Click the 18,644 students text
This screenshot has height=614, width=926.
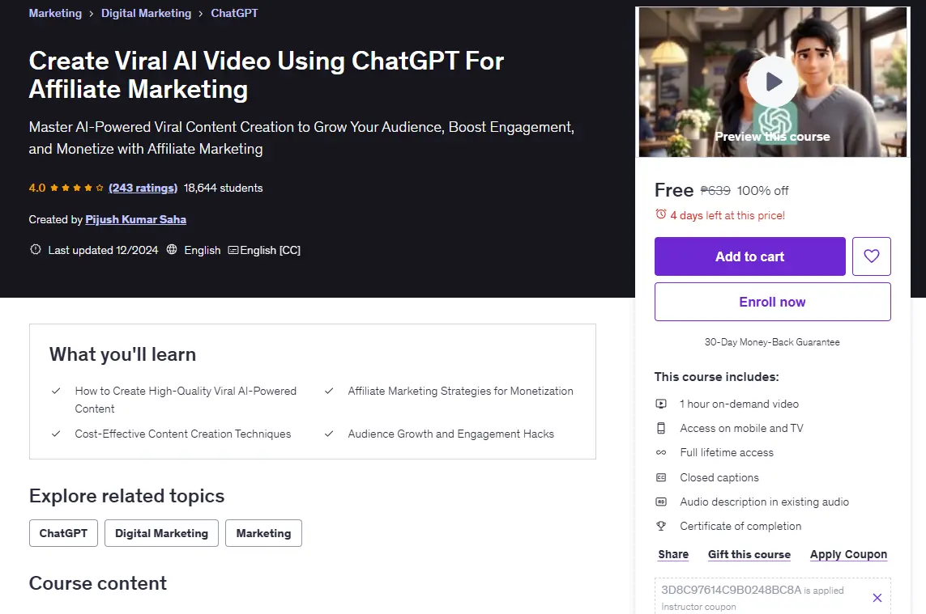click(224, 188)
